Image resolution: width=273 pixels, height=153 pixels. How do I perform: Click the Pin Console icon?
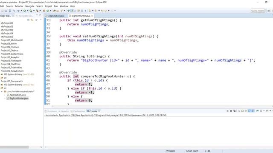click(257, 111)
